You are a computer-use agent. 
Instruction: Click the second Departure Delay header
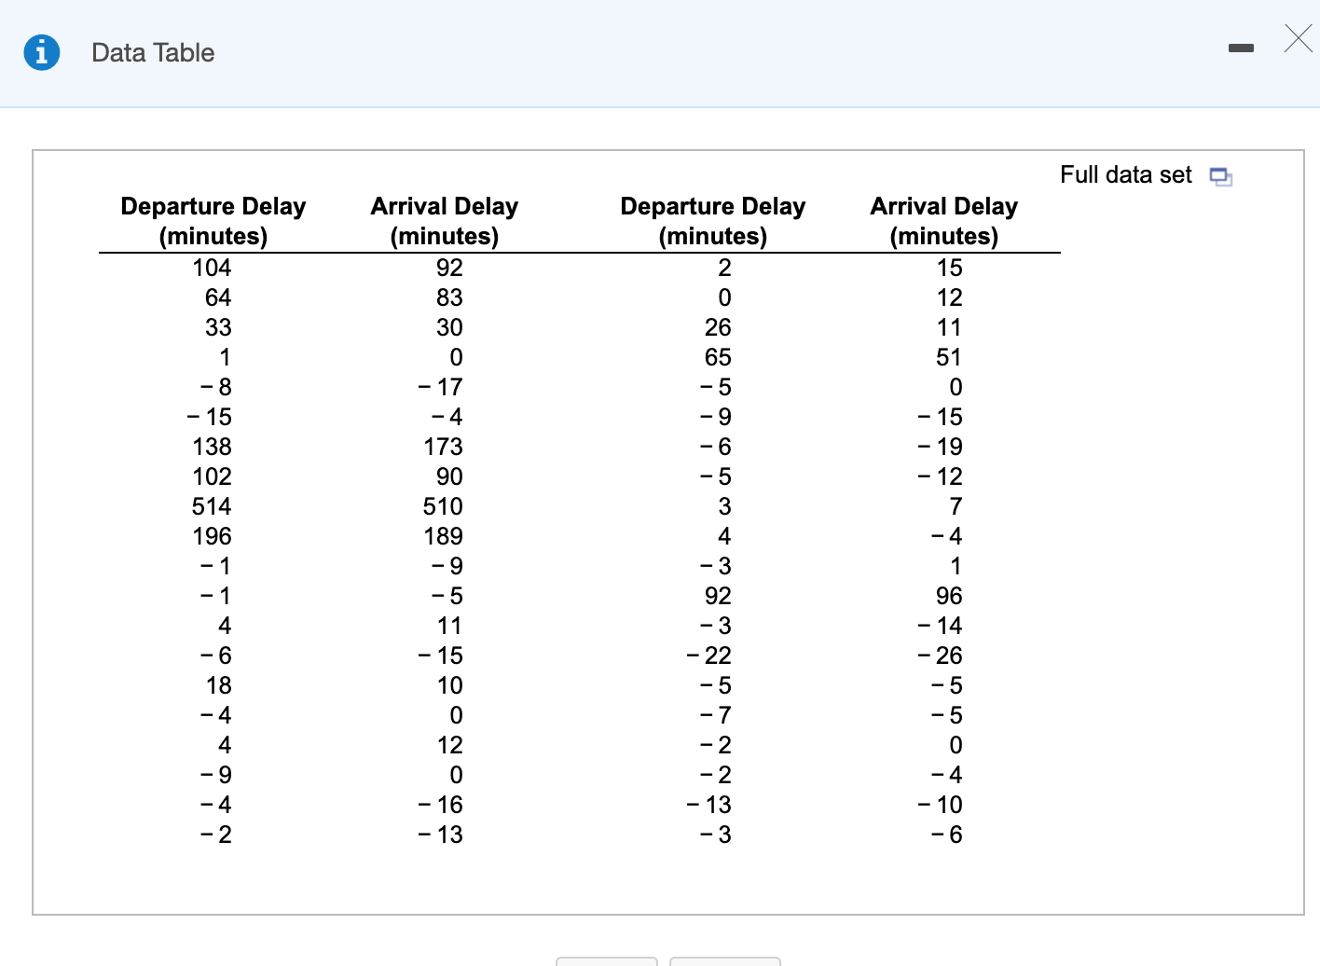[713, 221]
